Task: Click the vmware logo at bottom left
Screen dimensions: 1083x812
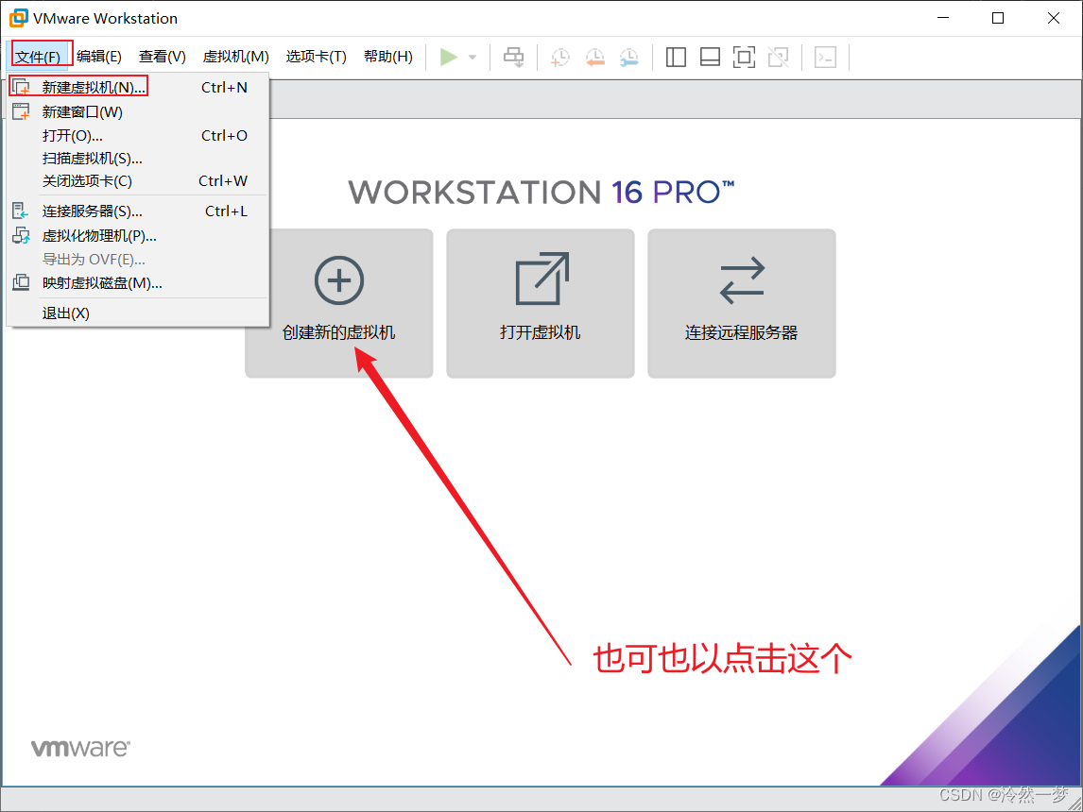Action: (81, 748)
